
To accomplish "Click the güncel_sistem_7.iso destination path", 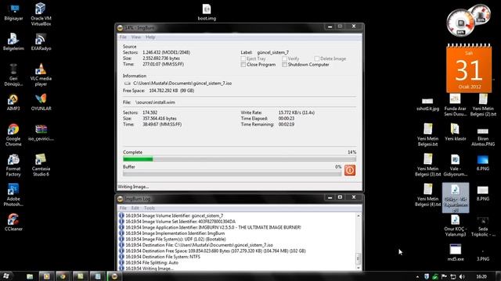I will [x=182, y=84].
